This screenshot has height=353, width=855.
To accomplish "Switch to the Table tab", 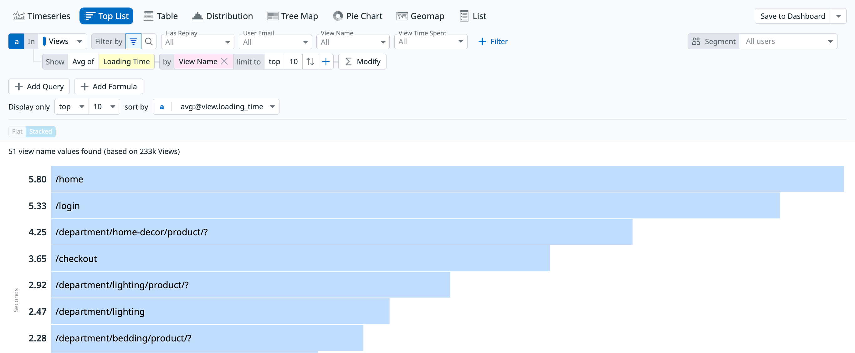I will coord(161,16).
